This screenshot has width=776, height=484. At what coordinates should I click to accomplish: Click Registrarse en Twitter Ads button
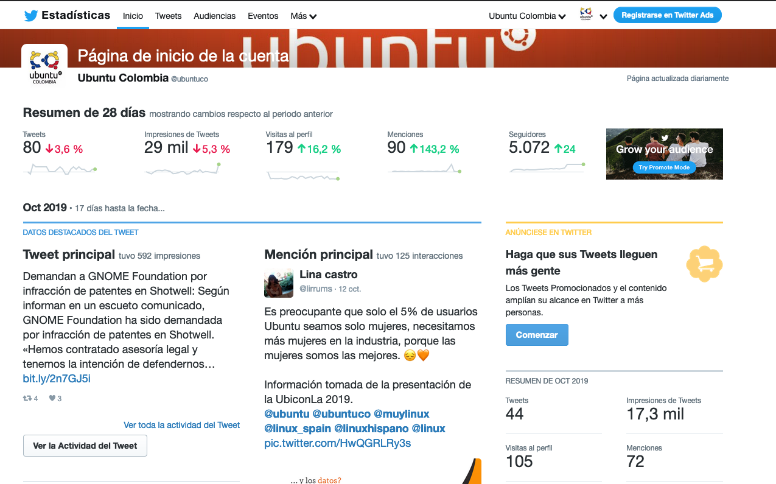pos(667,15)
